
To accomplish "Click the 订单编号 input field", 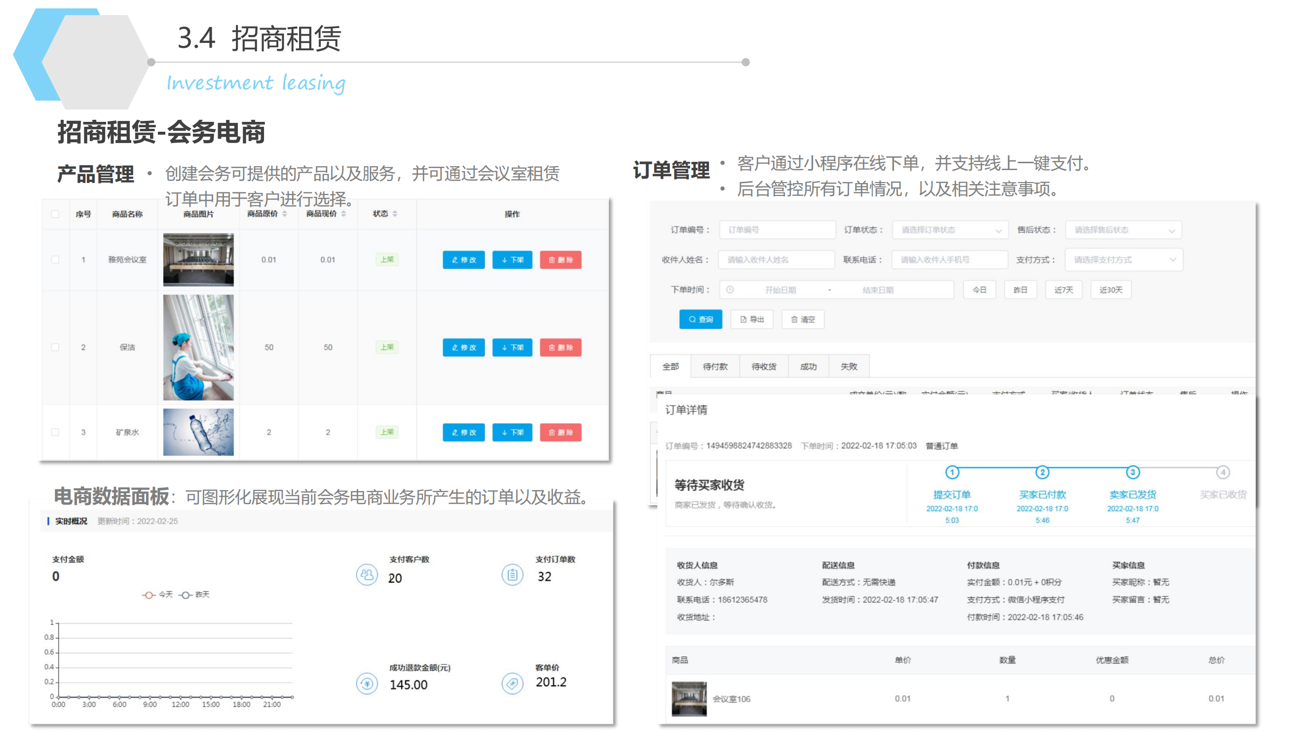I will pos(777,230).
